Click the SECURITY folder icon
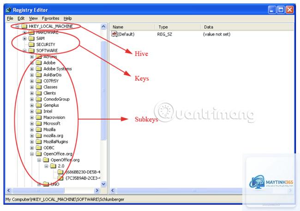This screenshot has height=211, width=300. [x=31, y=44]
